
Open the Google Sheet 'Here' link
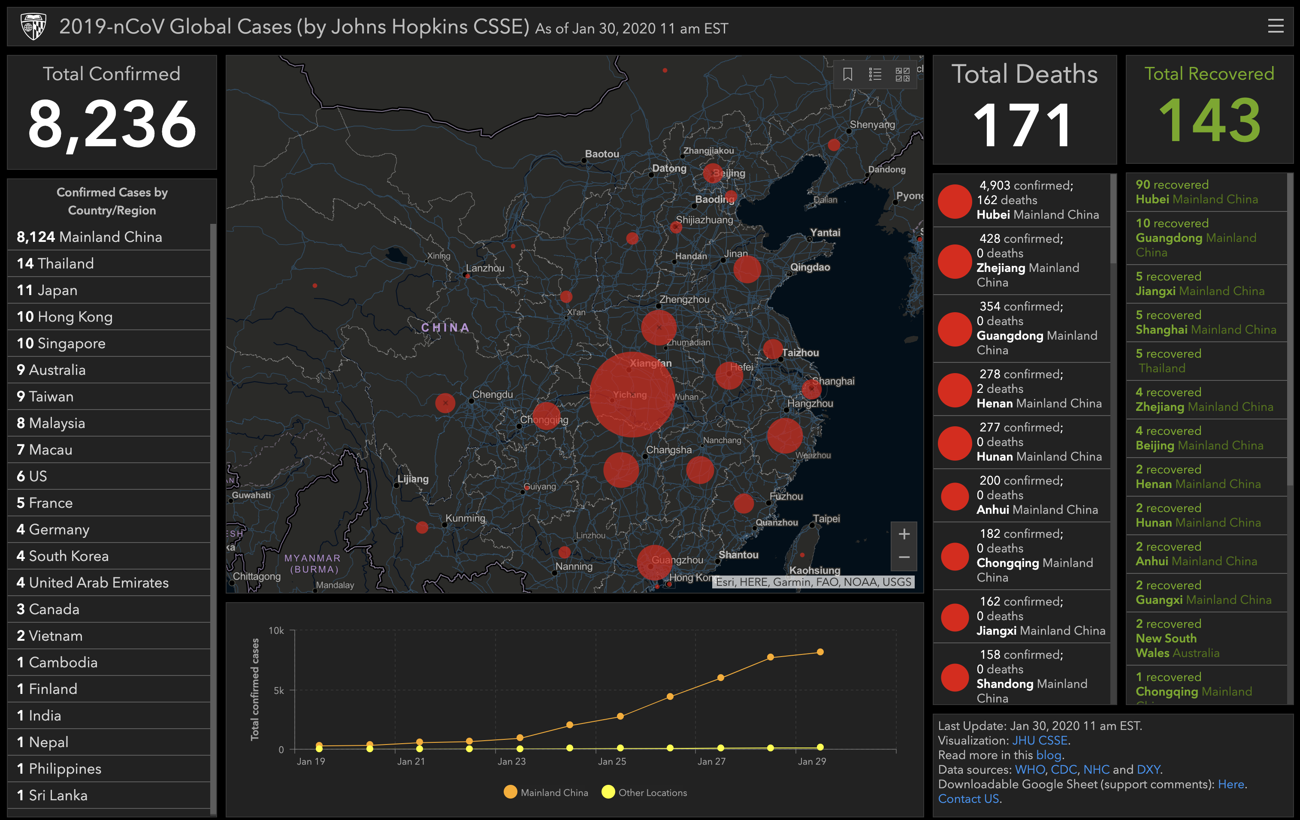pyautogui.click(x=1231, y=784)
